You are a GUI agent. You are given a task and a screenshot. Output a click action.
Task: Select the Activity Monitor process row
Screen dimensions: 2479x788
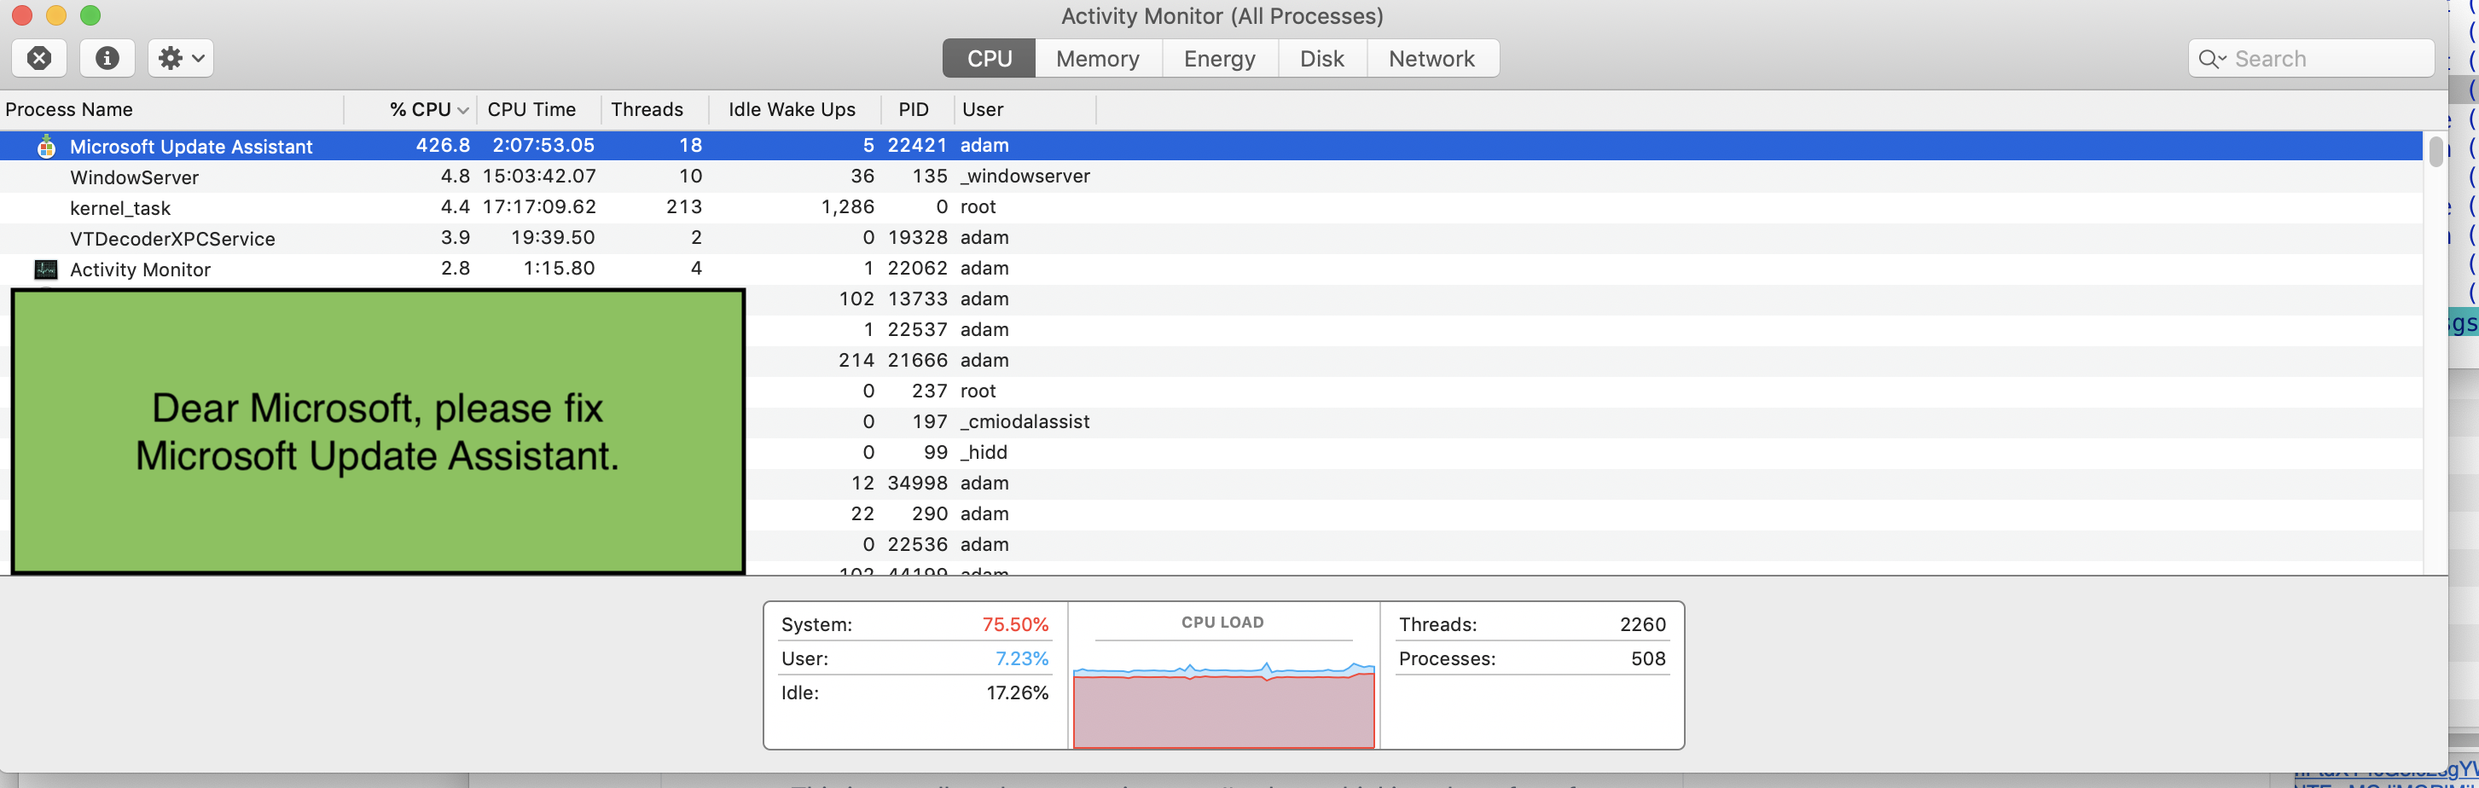click(1210, 269)
